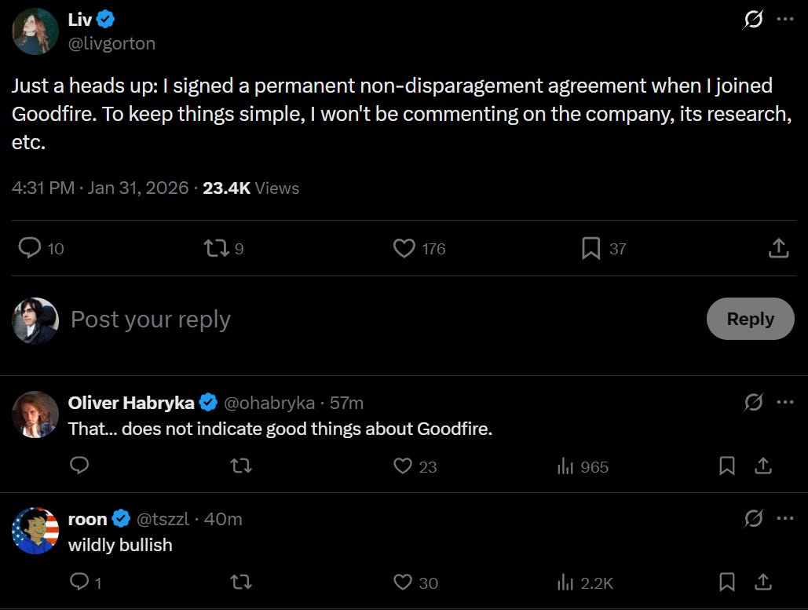808x610 pixels.
Task: Share roon's wildly bullish reply
Action: click(x=762, y=583)
